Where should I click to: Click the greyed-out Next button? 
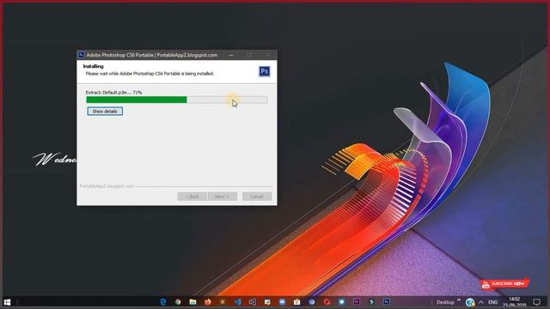(x=222, y=197)
